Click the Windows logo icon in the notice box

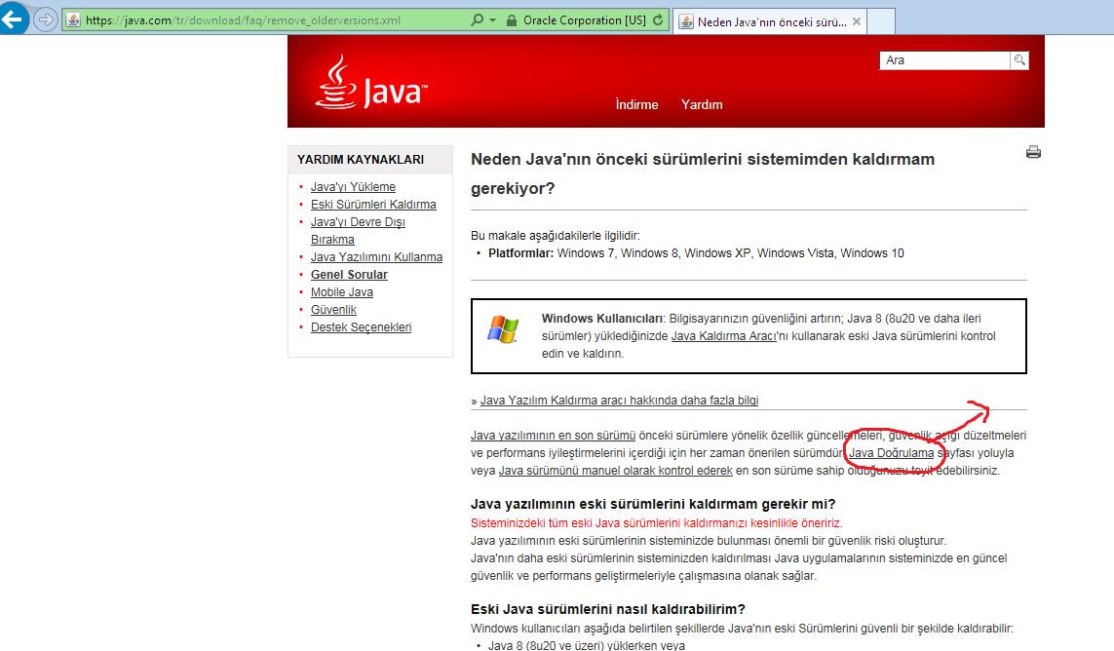point(503,328)
